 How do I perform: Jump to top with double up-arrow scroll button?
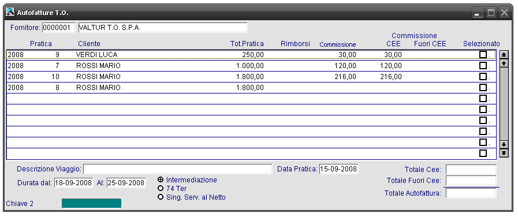point(504,55)
